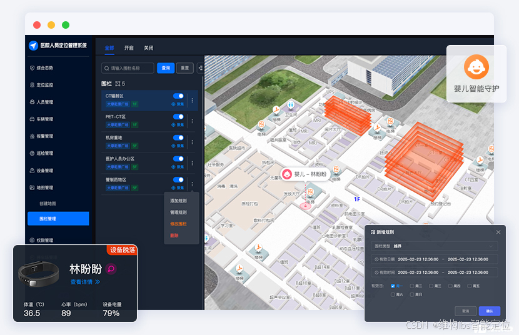Viewport: 519px width, 335px height.
Task: Uncheck the 周一 valid-day checkbox
Action: click(x=392, y=286)
